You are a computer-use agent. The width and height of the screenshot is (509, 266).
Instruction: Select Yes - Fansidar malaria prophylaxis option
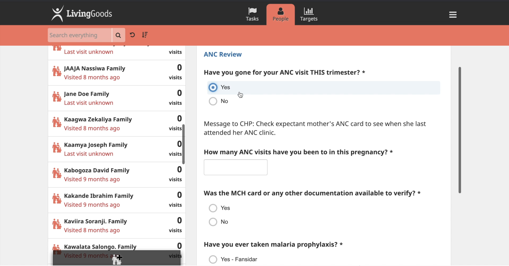pyautogui.click(x=213, y=259)
